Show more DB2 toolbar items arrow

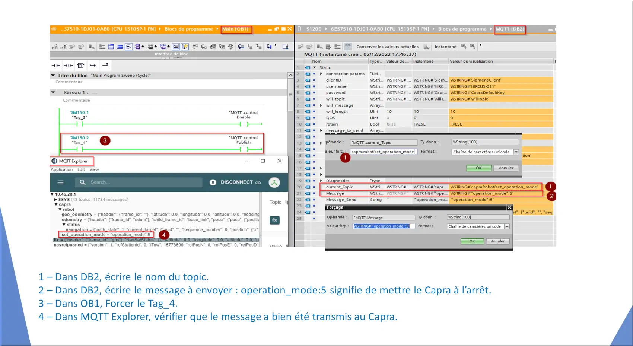[481, 45]
